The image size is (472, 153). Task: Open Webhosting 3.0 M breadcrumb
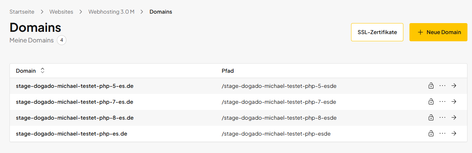point(111,12)
